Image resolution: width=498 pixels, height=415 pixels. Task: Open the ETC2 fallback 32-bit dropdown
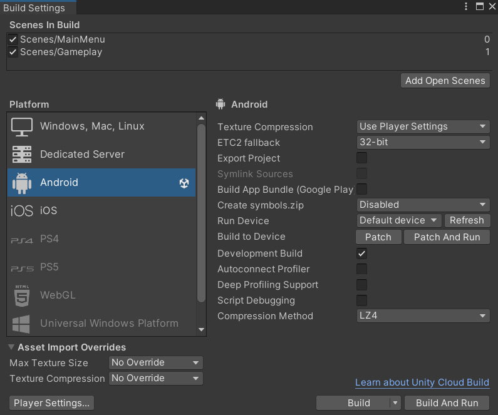click(x=423, y=142)
